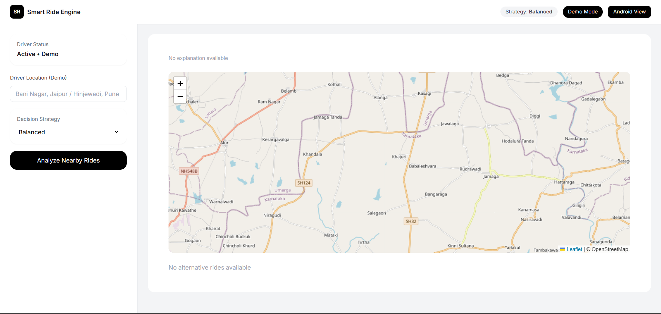The width and height of the screenshot is (661, 314).
Task: Select the Active • Demo driver status card
Action: tap(68, 50)
